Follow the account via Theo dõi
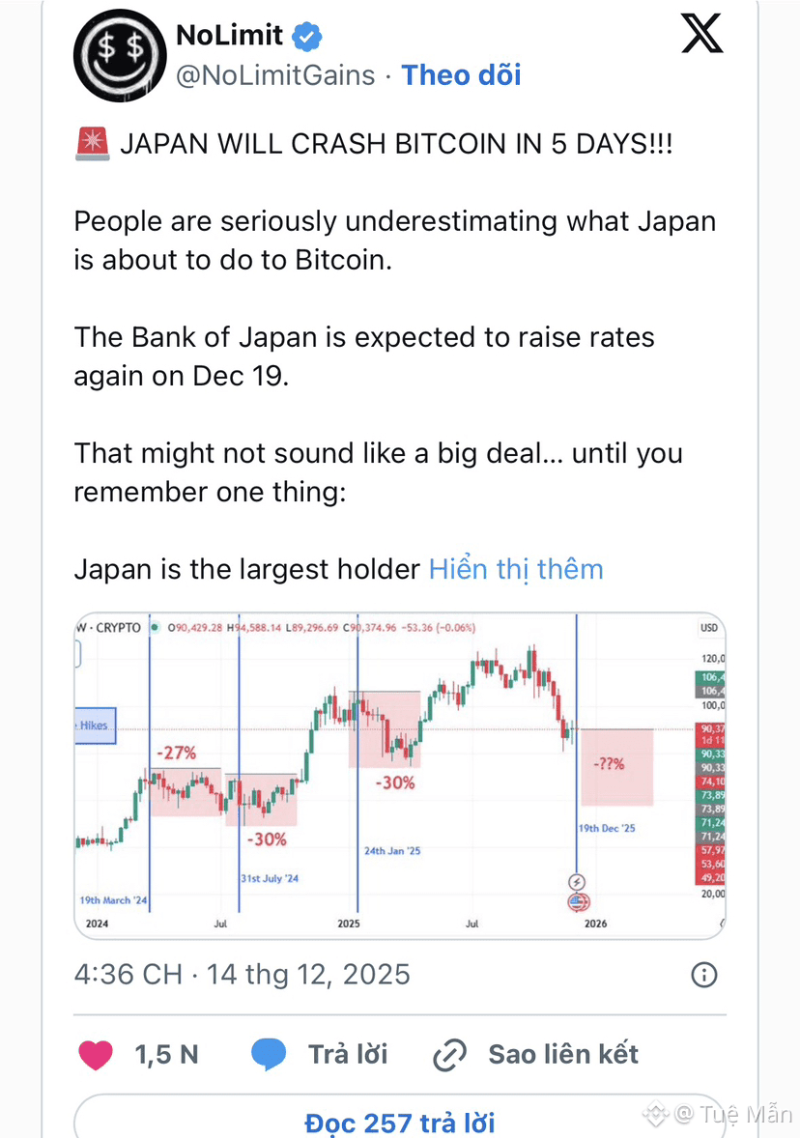The width and height of the screenshot is (800, 1138). [x=461, y=74]
